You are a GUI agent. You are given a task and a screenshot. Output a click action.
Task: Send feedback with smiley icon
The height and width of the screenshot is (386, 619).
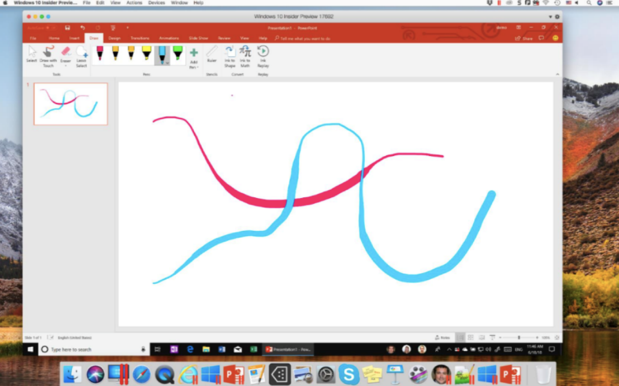(x=555, y=38)
